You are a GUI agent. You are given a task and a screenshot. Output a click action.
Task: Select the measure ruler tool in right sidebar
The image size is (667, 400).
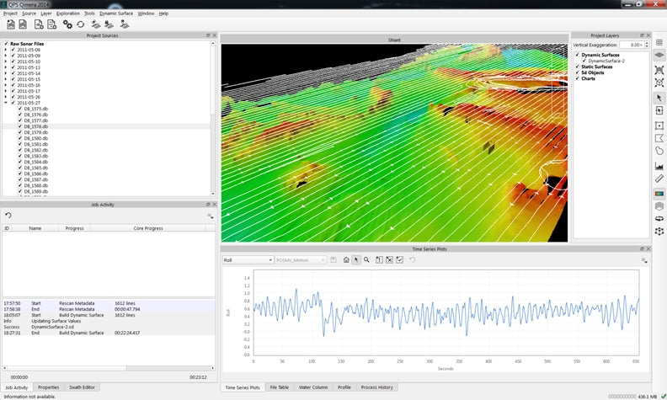659,179
